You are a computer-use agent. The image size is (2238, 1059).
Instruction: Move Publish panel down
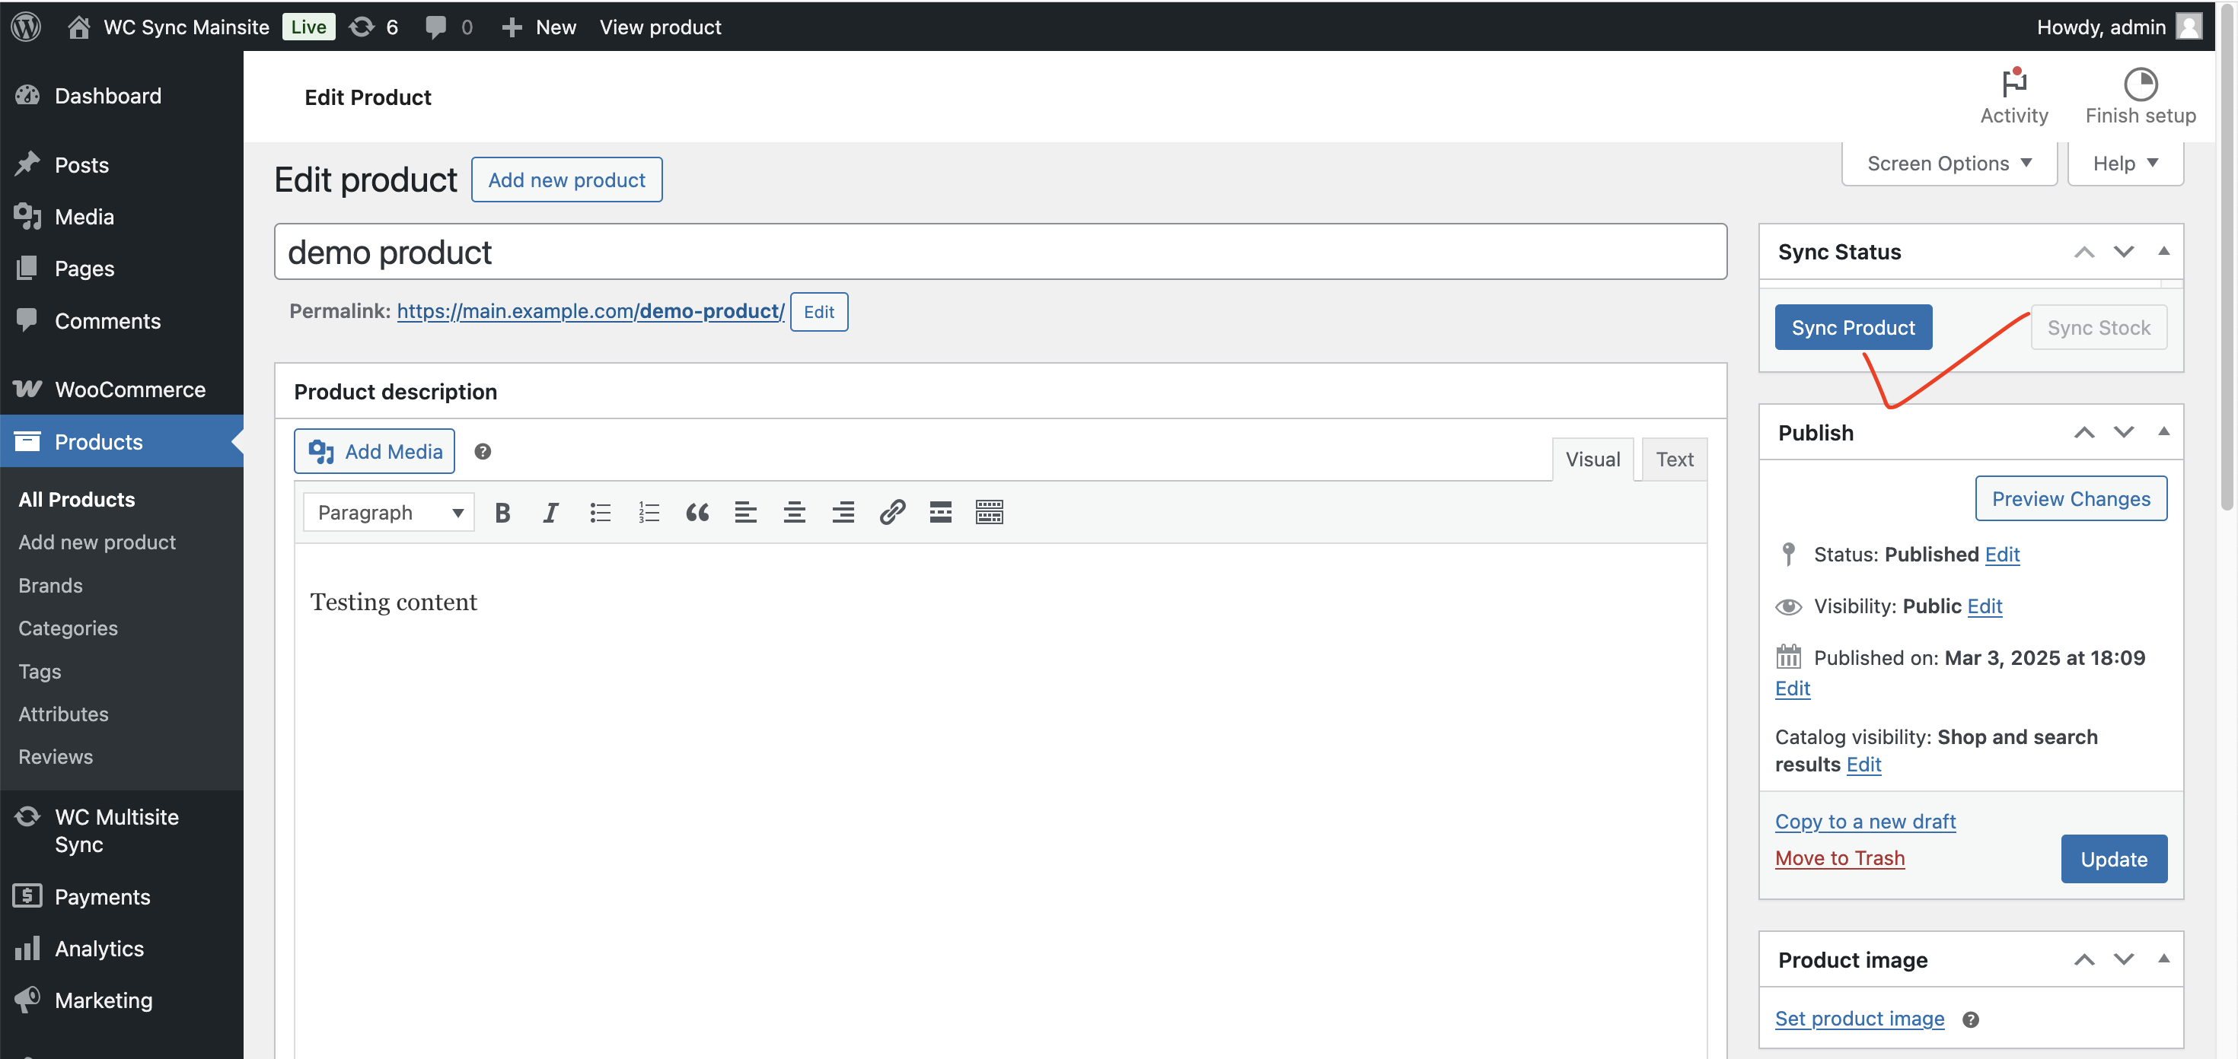coord(2123,432)
